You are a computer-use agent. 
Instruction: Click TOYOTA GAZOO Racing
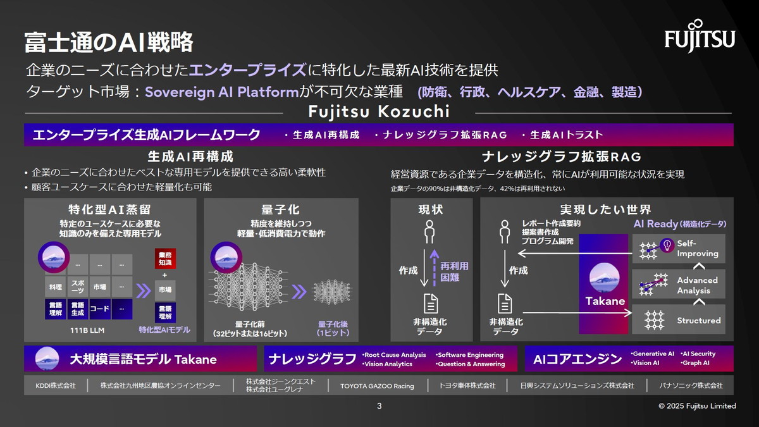pos(377,385)
